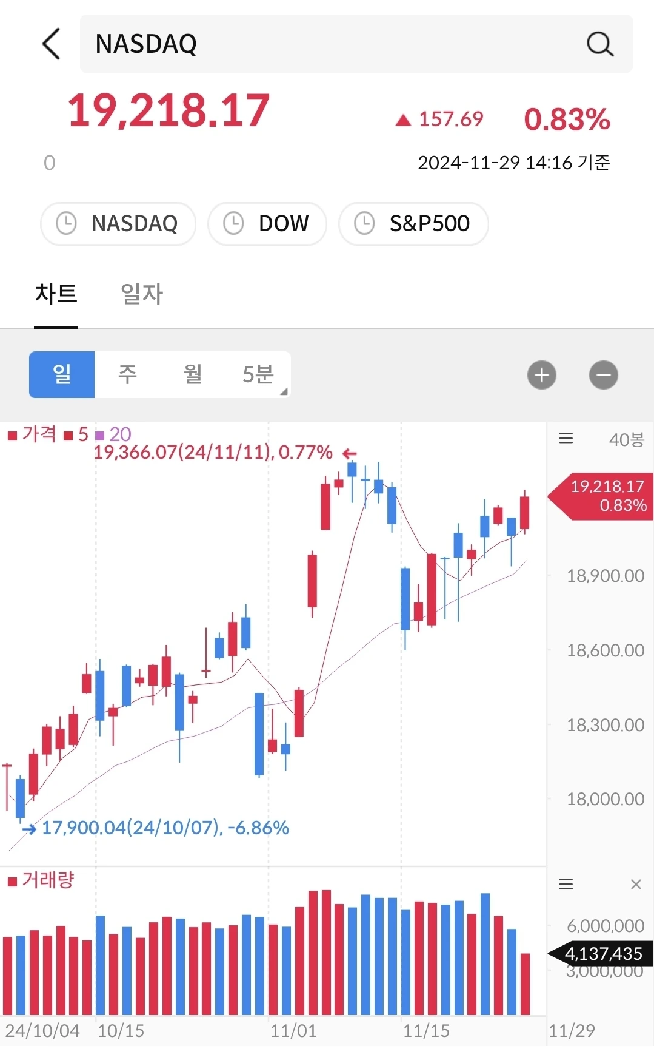
Task: Click the red 가격 legend swatch
Action: pos(12,436)
